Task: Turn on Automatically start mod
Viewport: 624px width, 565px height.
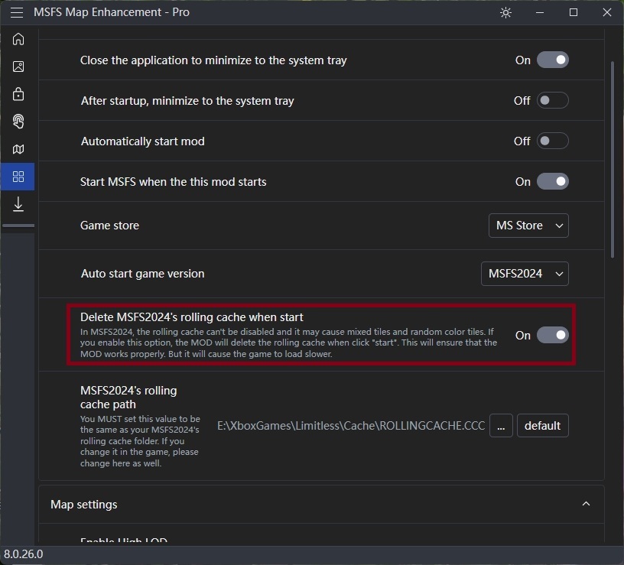Action: (x=552, y=141)
